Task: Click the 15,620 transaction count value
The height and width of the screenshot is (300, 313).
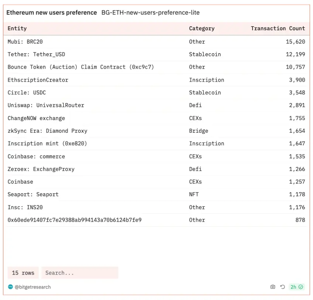Action: 295,42
